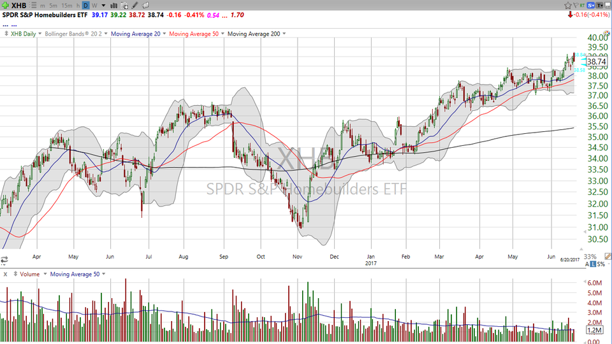This screenshot has height=344, width=612.
Task: Click the 39.17 open price value
Action: point(99,15)
